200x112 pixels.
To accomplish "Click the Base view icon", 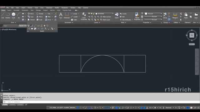I will (196, 16).
